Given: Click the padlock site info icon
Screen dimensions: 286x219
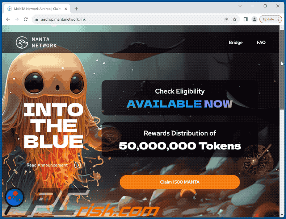Looking at the screenshot, I should click(37, 19).
